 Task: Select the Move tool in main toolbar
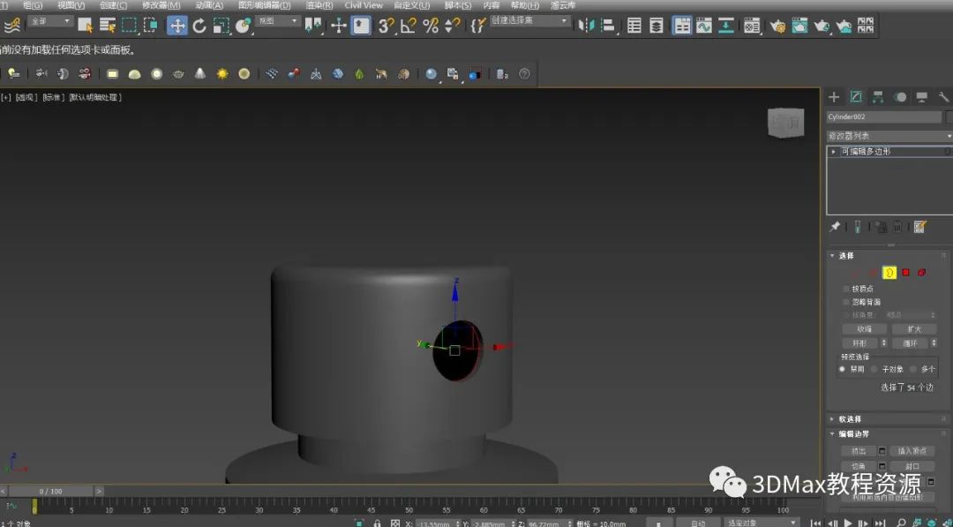click(x=177, y=26)
